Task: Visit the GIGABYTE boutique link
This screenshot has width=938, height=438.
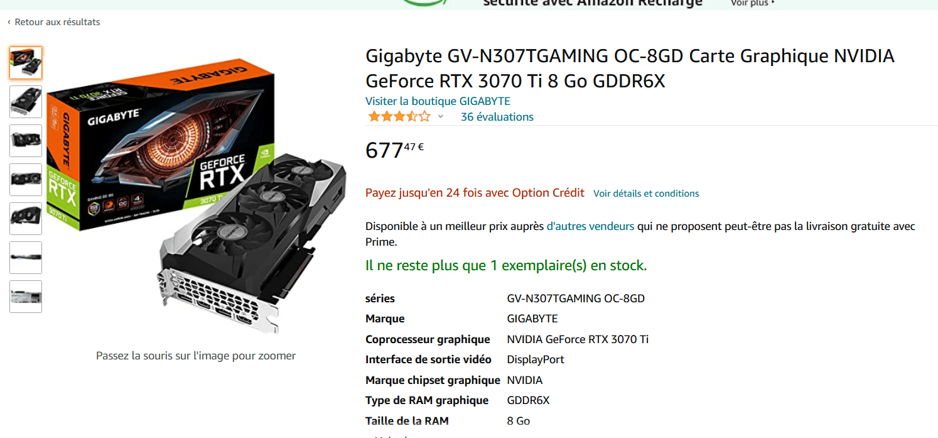Action: click(438, 101)
